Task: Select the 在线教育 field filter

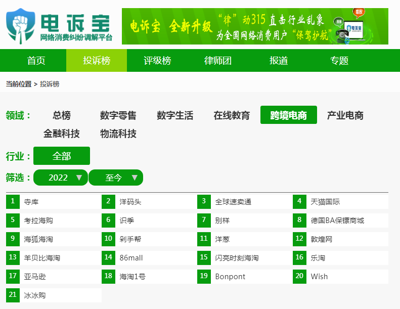Action: (x=232, y=115)
